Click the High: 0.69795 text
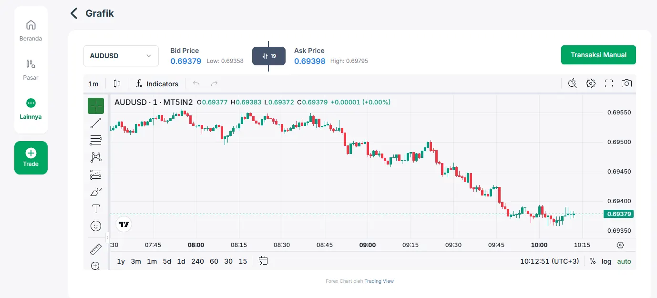Image resolution: width=657 pixels, height=298 pixels. [x=349, y=61]
